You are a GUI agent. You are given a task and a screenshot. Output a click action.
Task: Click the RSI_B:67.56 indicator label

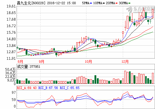pyautogui.click(x=48, y=88)
